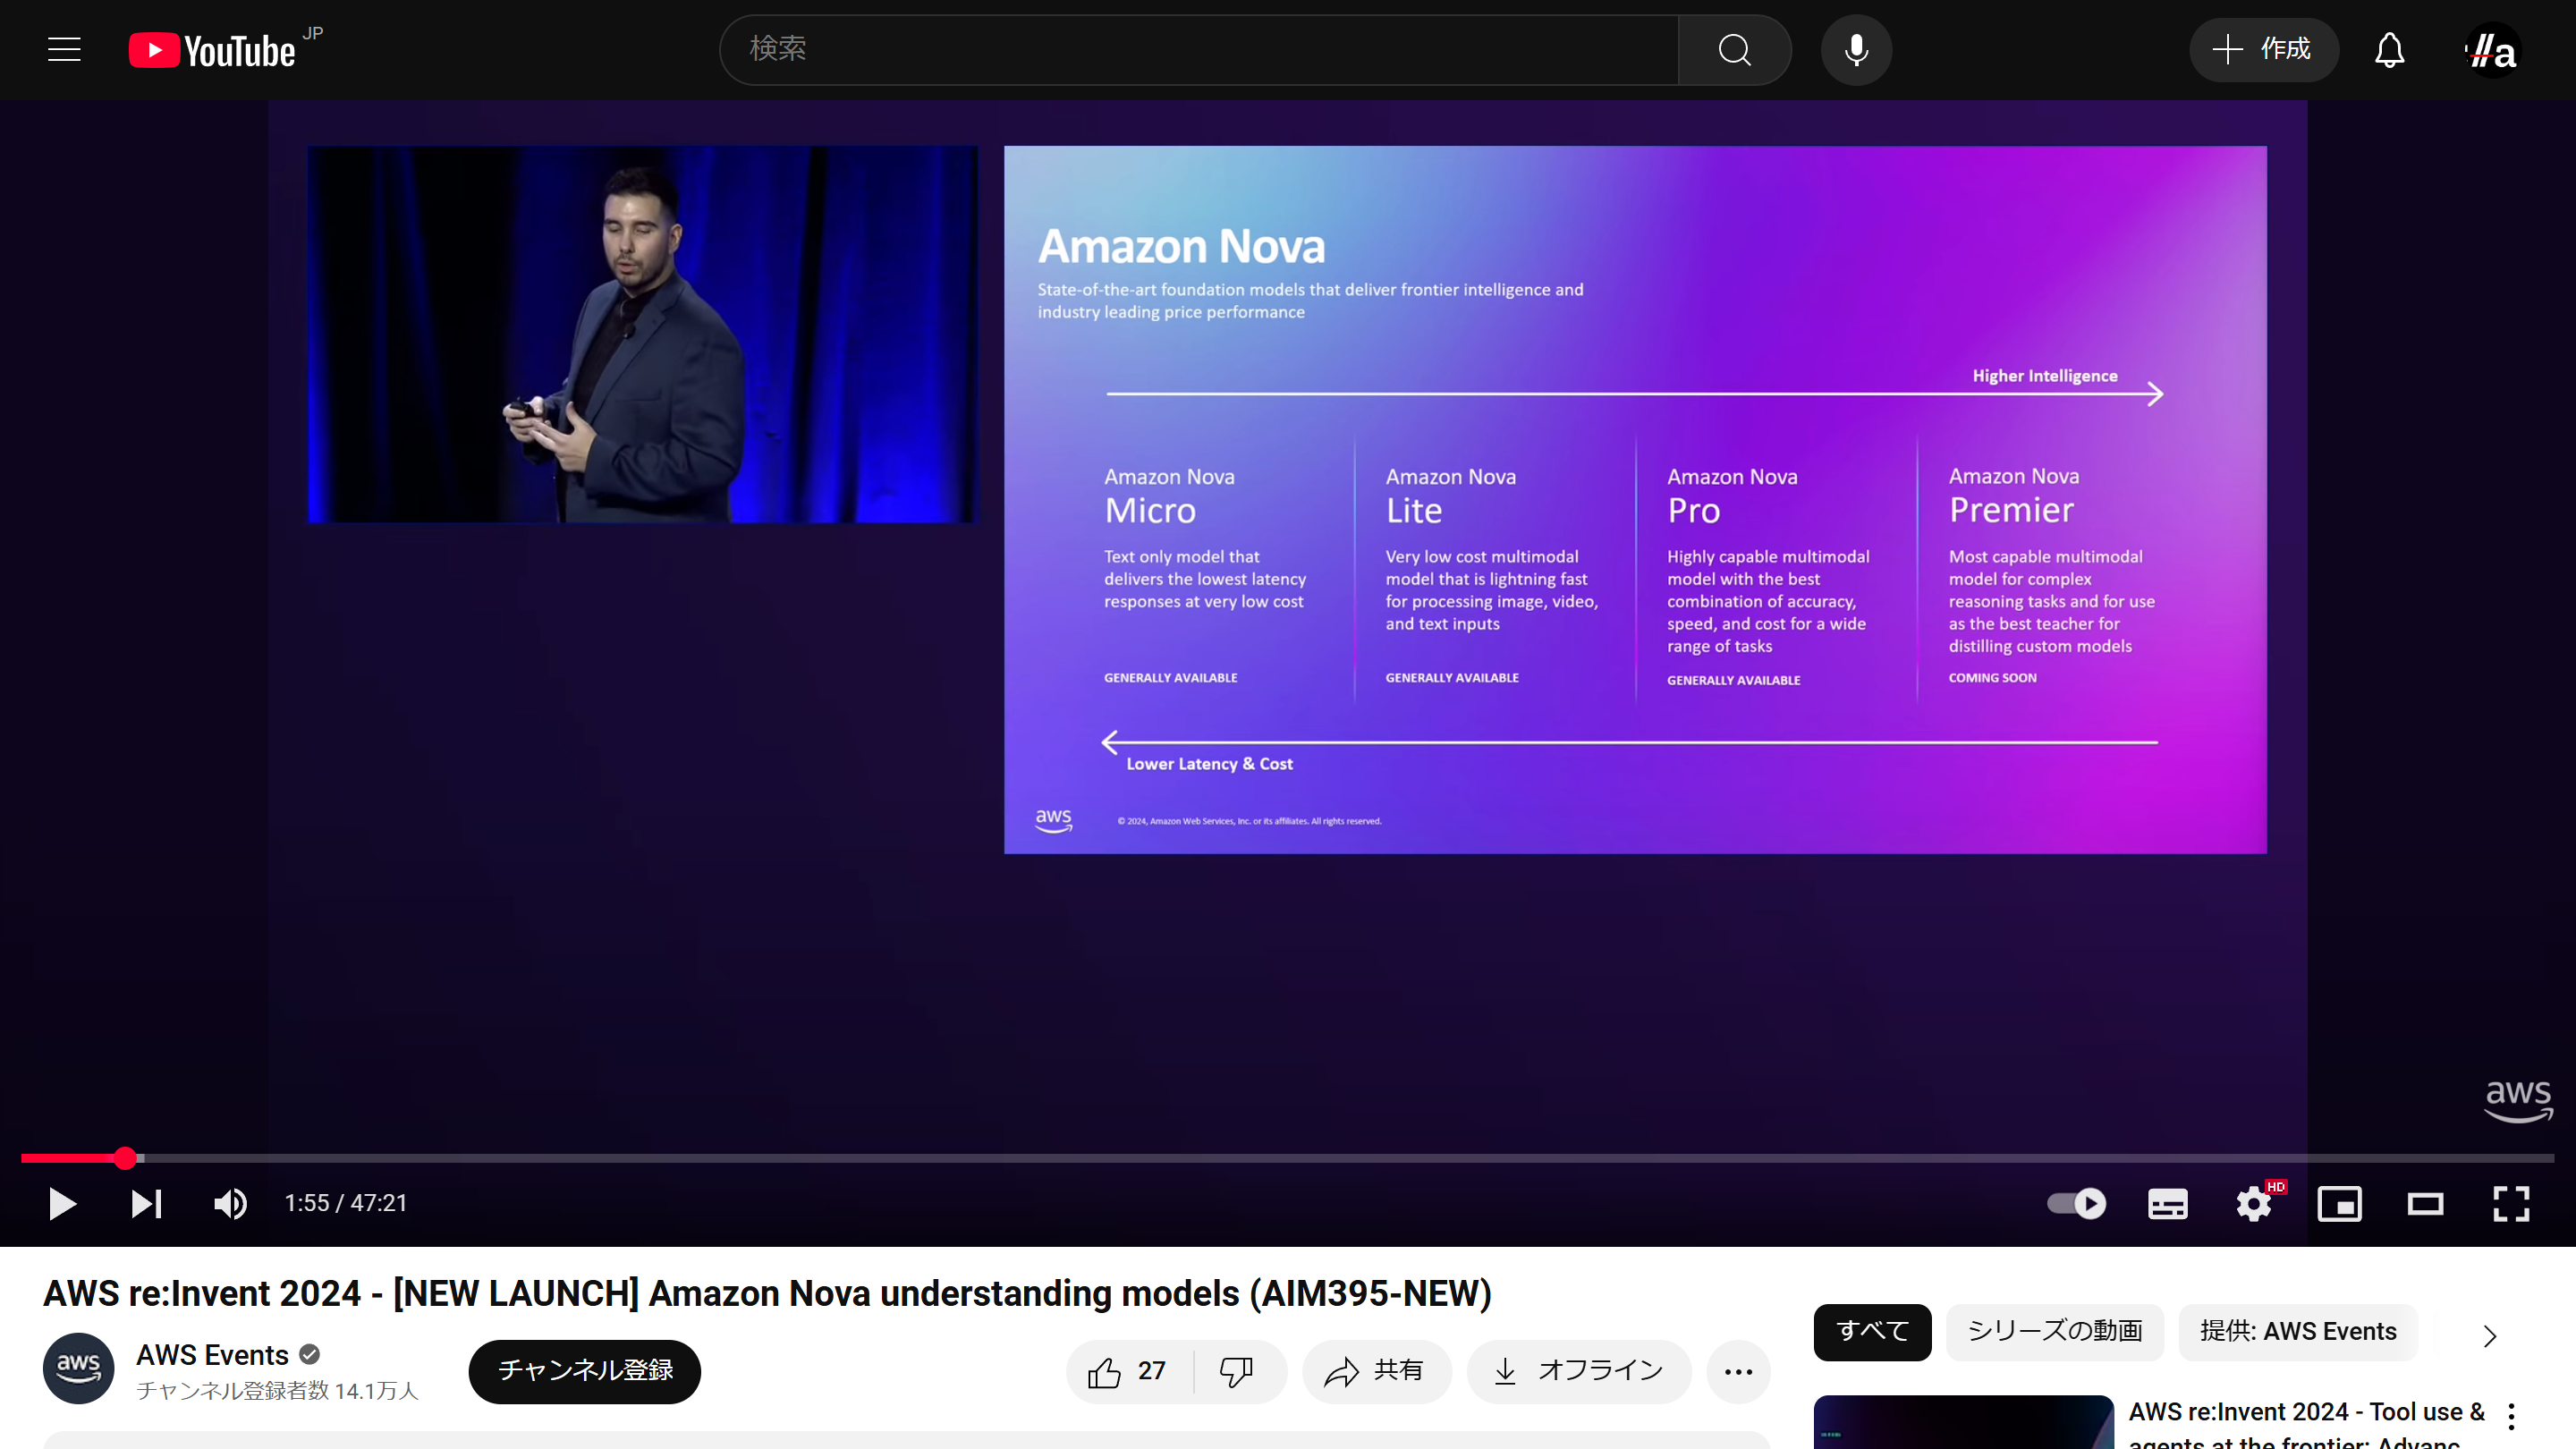Expand filter chips with right chevron

point(2489,1336)
